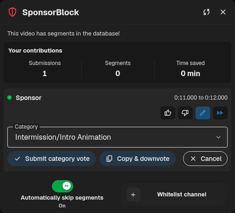235x213 pixels.
Task: Click the Time saved 0 min value
Action: click(x=190, y=73)
